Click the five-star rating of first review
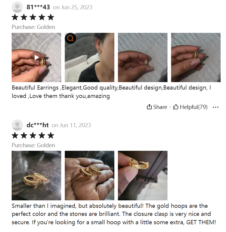The width and height of the screenshot is (226, 232). (x=33, y=17)
